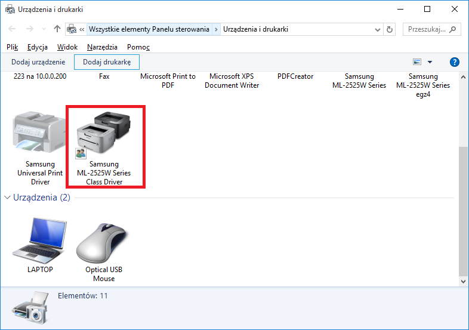The height and width of the screenshot is (330, 469).
Task: Click the forward navigation arrow
Action: pyautogui.click(x=29, y=29)
